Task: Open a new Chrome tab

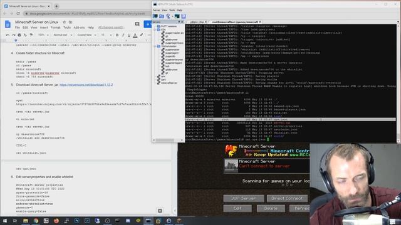Action: [x=56, y=6]
